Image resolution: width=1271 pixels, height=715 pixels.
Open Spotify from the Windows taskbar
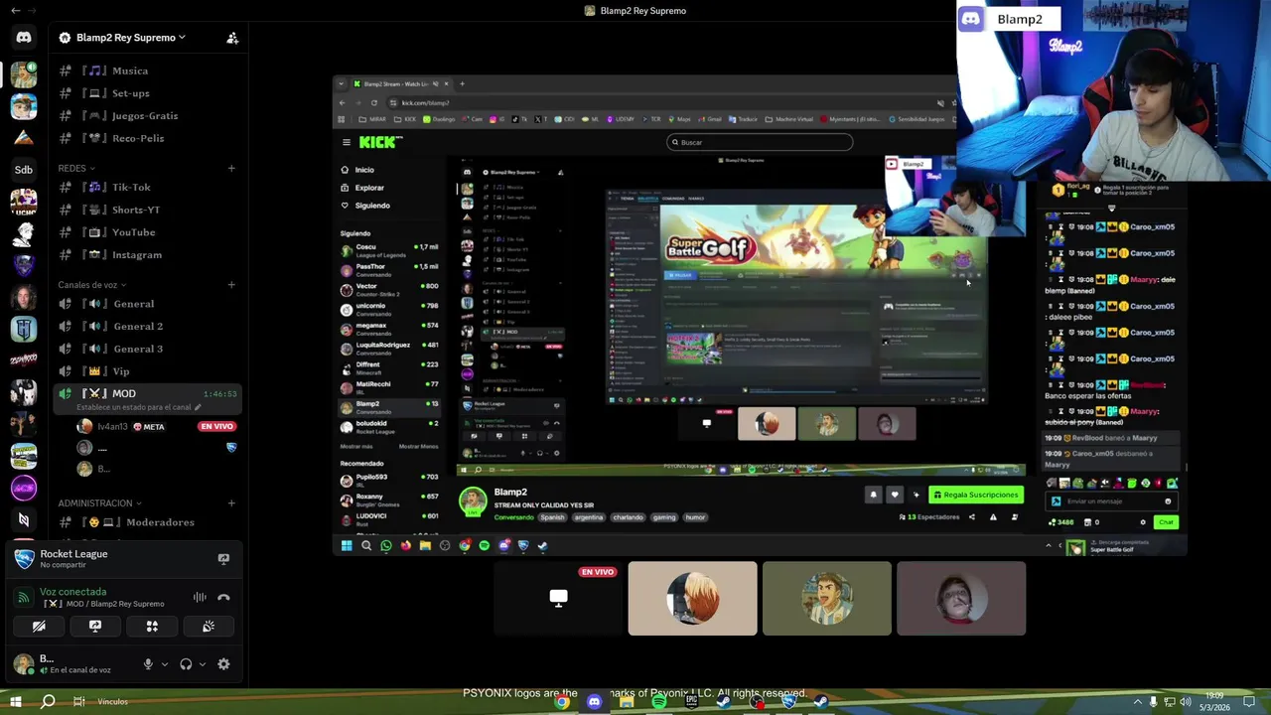(x=659, y=702)
